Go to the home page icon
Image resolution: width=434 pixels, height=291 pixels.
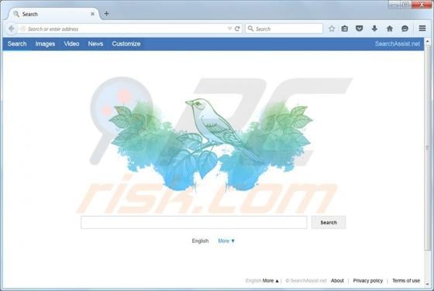tap(390, 29)
